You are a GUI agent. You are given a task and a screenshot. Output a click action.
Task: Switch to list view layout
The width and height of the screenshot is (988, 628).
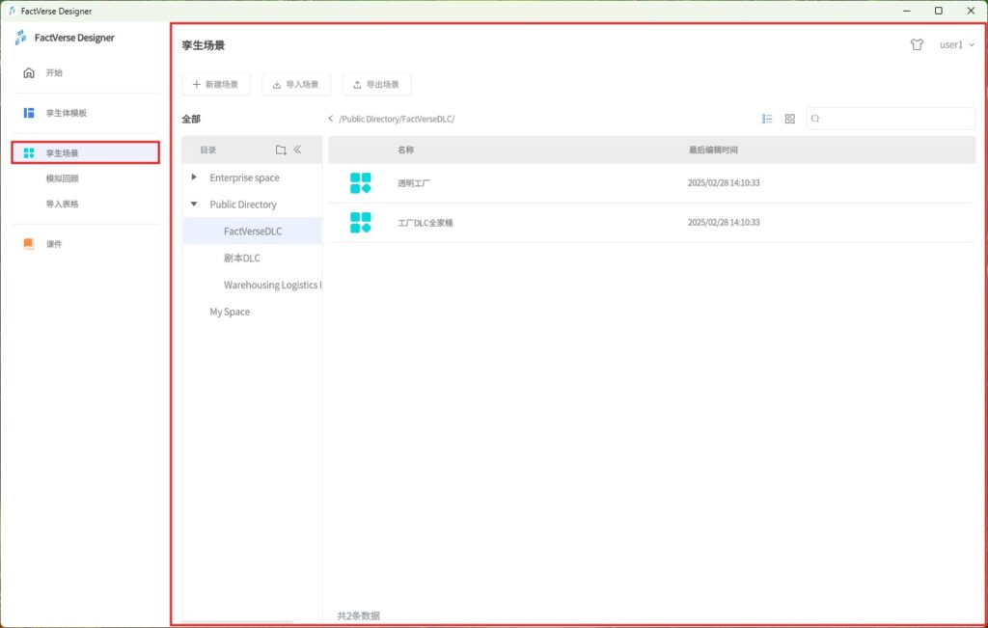[x=767, y=119]
